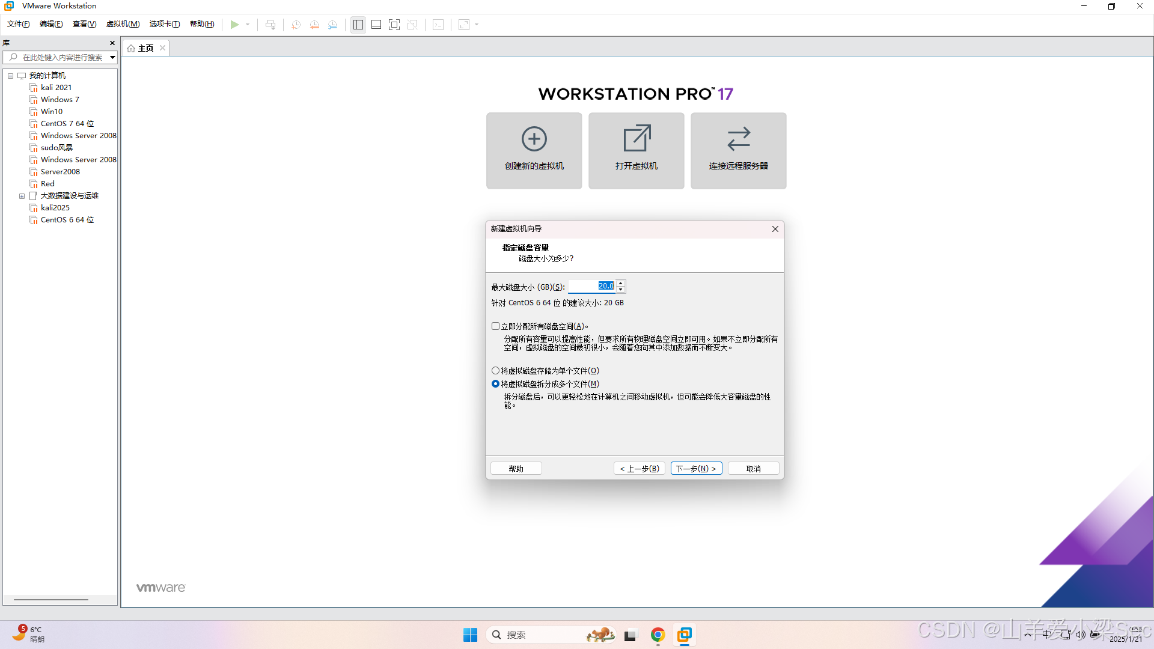Click the 下一步(N) button in the wizard
Screen dimensions: 1154x649
696,469
